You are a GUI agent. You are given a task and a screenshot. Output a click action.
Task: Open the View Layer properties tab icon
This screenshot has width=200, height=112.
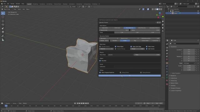click(x=167, y=54)
